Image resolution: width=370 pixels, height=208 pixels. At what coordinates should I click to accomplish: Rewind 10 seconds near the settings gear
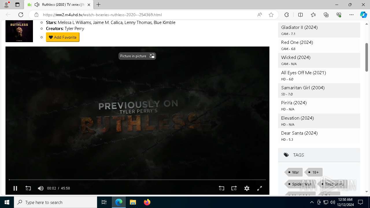point(221,188)
